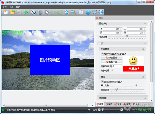Click the new project toolbar icon
The height and width of the screenshot is (114, 155).
[x=5, y=12]
